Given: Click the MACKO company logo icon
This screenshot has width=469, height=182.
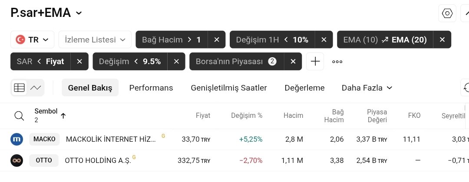Looking at the screenshot, I should pos(17,139).
